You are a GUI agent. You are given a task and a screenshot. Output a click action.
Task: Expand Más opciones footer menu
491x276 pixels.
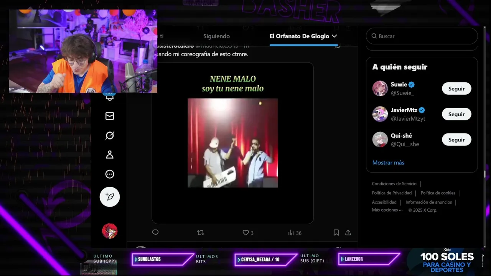387,210
